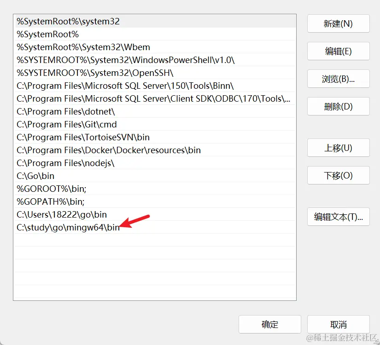Select %SystemRoot%\System32\Wbem entry
The image size is (380, 345).
pos(155,47)
